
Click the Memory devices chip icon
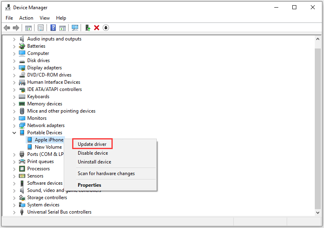click(x=22, y=104)
